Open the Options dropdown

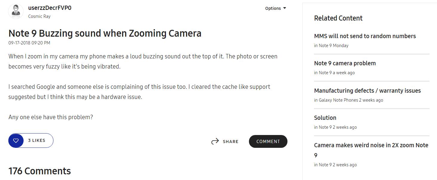pos(273,8)
